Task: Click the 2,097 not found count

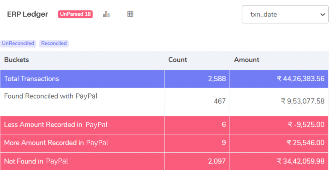Action: 217,161
